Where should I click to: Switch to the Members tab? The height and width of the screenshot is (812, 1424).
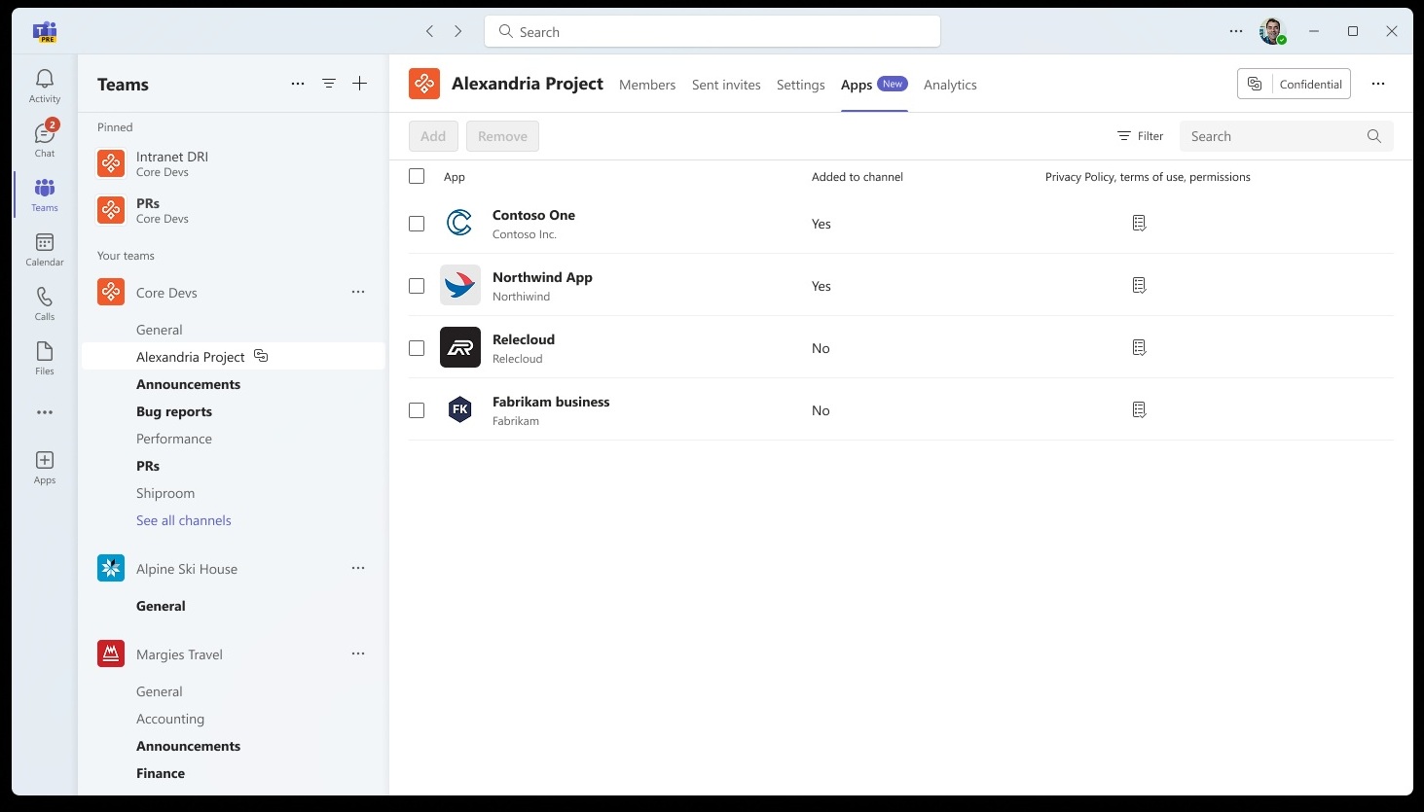(647, 85)
